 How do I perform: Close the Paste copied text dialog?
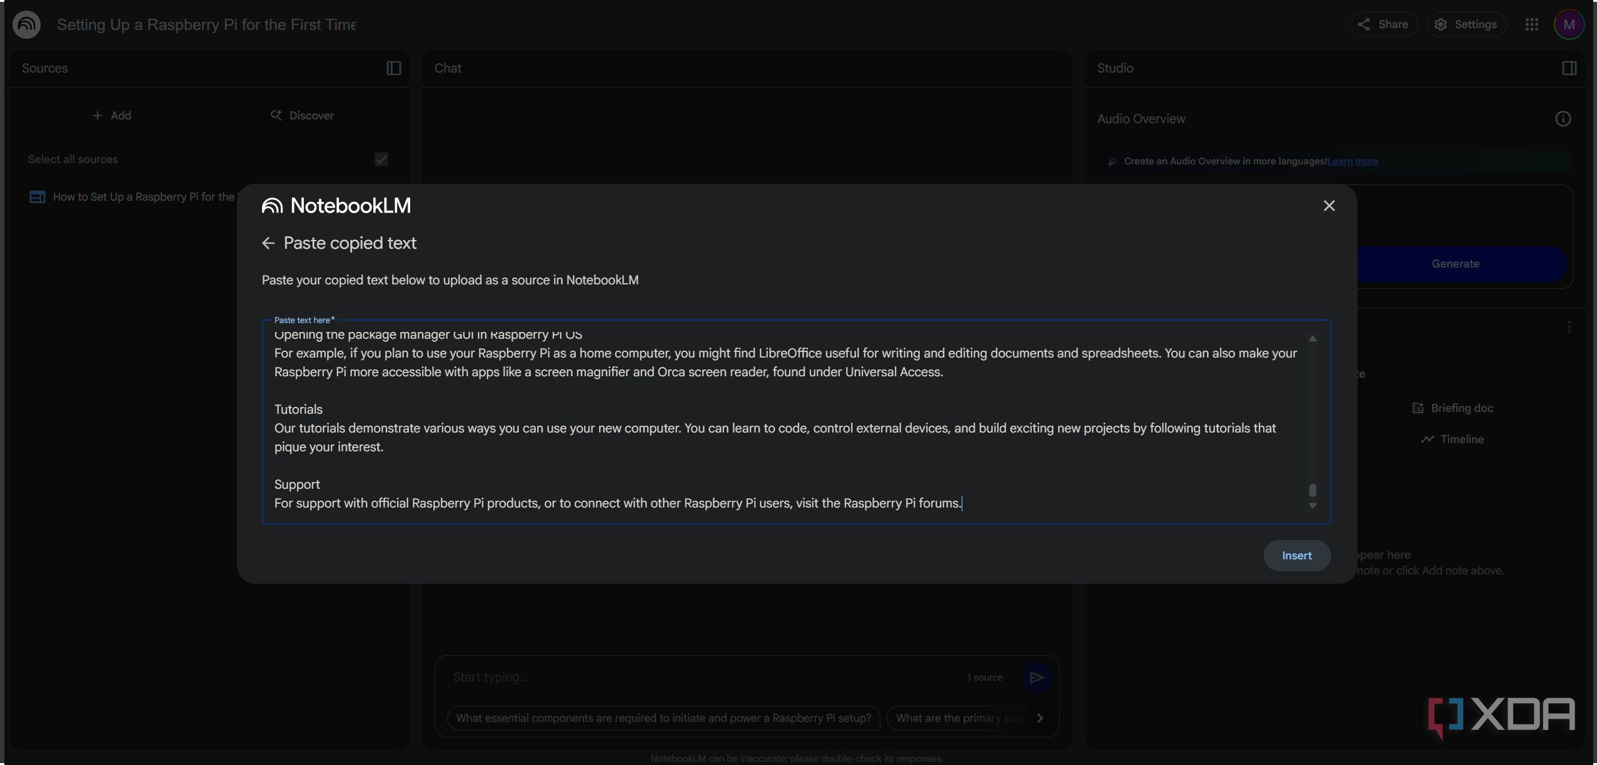(1329, 206)
